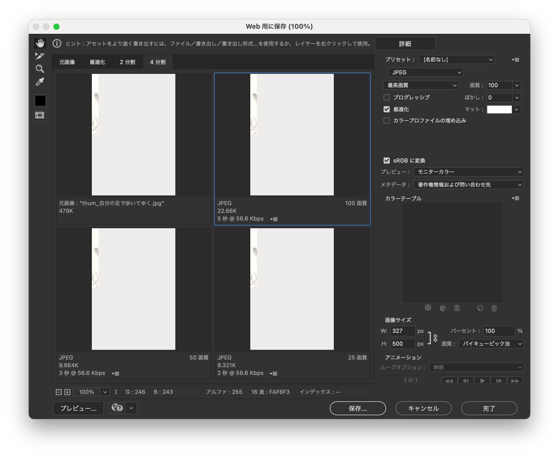Screen dimensions: 559x457
Task: Enable the プログレッシブ checkbox
Action: click(x=387, y=97)
